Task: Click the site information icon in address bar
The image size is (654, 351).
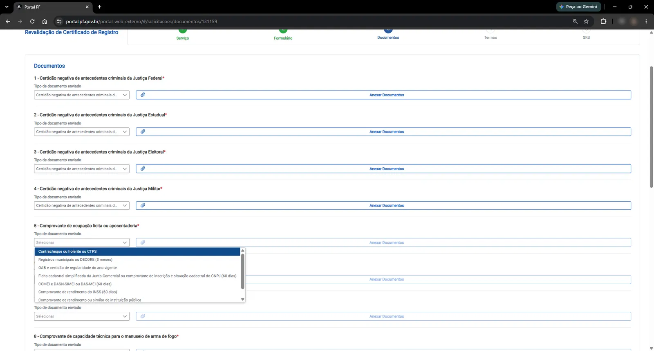Action: [59, 21]
